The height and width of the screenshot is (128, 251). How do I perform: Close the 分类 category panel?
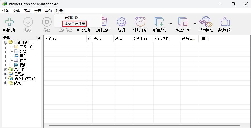pos(39,38)
